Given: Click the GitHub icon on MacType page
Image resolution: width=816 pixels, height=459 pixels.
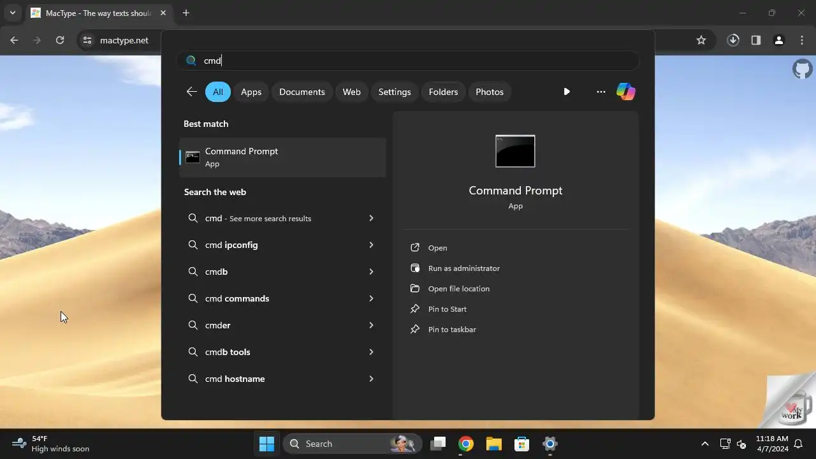Looking at the screenshot, I should [802, 69].
